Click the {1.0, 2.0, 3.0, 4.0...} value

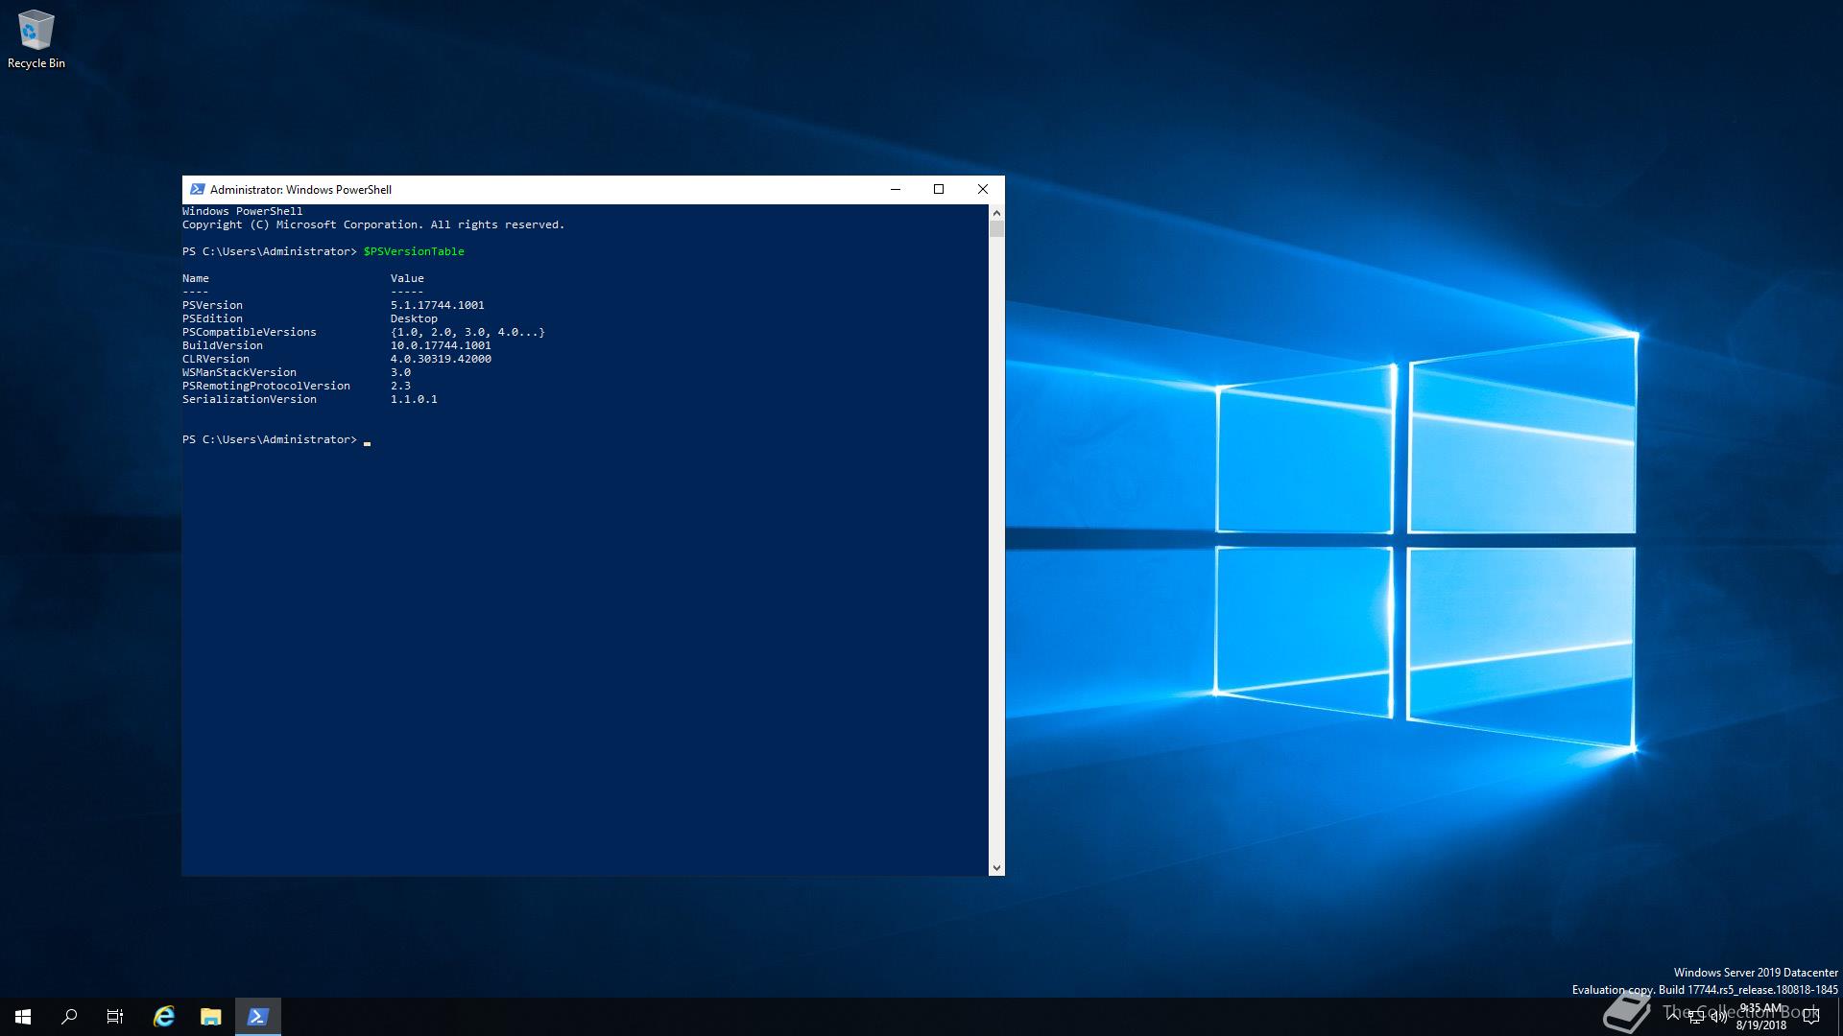point(467,332)
